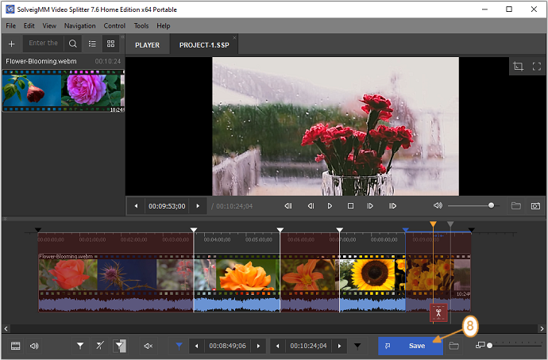The width and height of the screenshot is (548, 360).
Task: Jump to previous marker in player controls
Action: tap(288, 206)
